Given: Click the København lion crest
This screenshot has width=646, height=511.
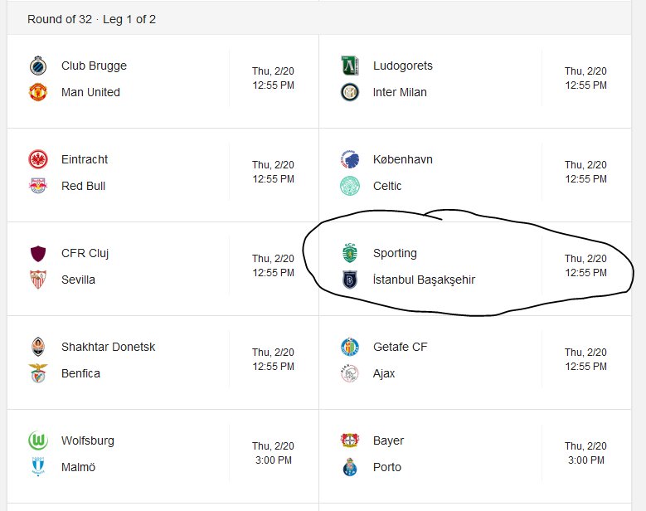Looking at the screenshot, I should [350, 159].
